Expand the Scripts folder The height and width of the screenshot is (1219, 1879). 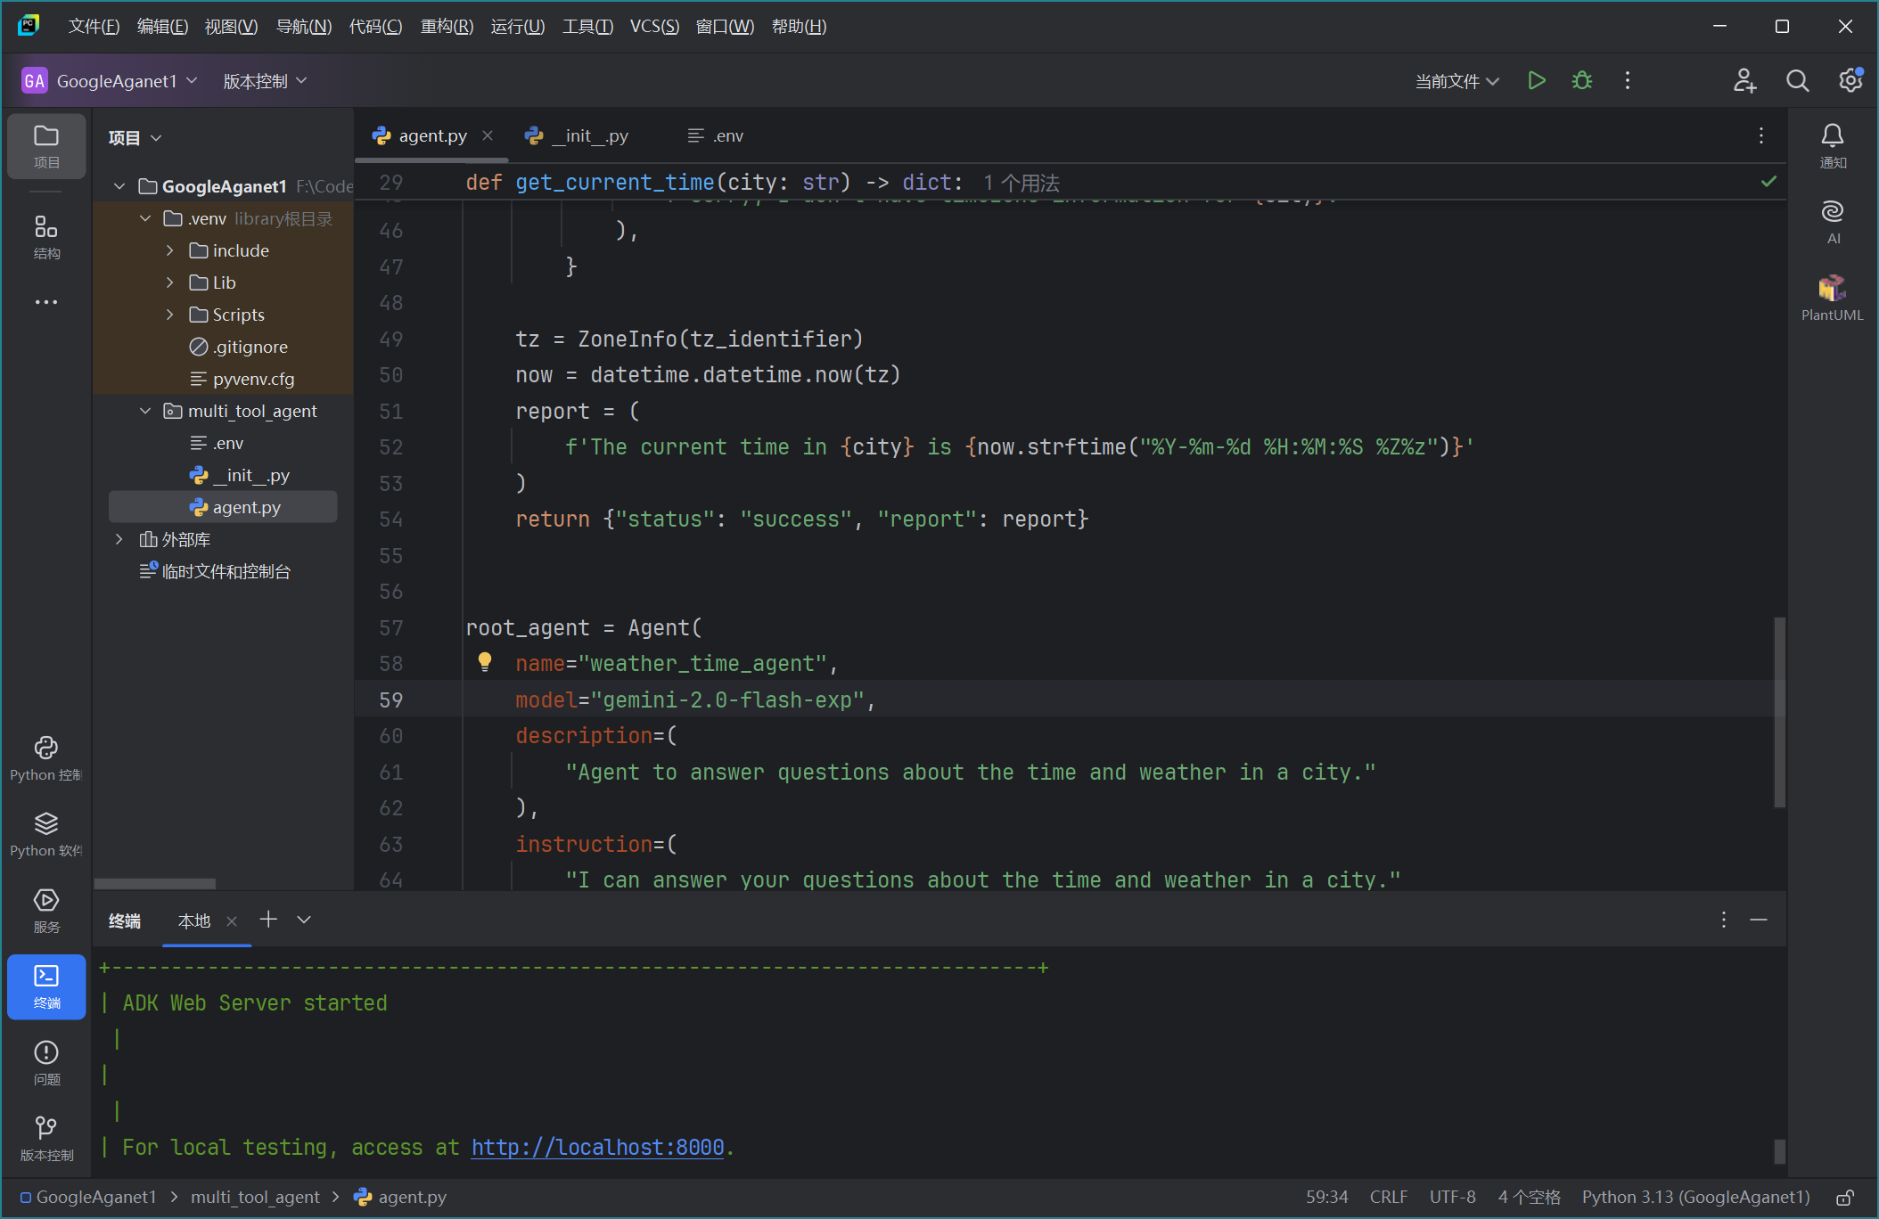tap(170, 315)
